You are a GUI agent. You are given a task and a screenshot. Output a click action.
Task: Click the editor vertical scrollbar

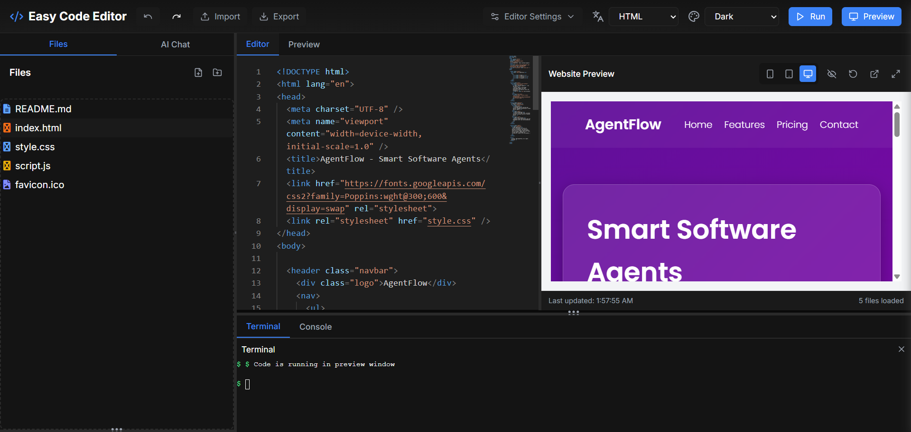[x=536, y=83]
